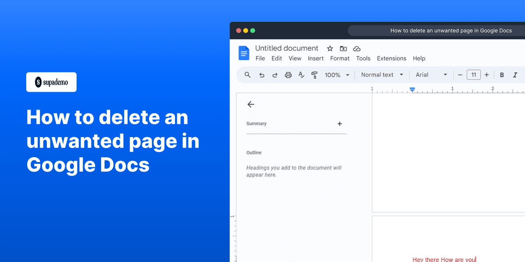Toggle bold formatting
Screen dimensions: 525x262
click(502, 75)
